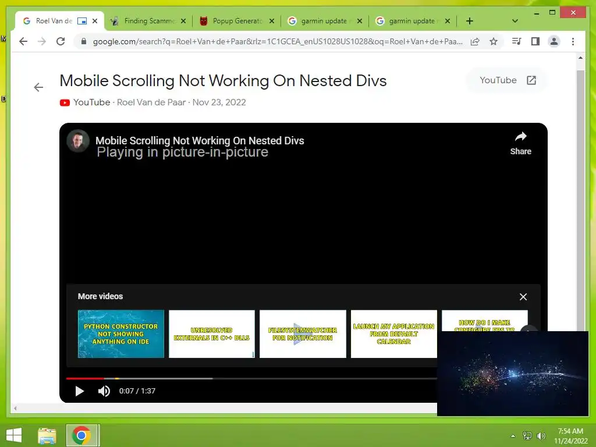Expand the tab search chevron
Image resolution: width=596 pixels, height=447 pixels.
(515, 21)
